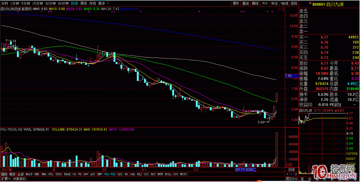Viewport: 360px width, 182px height.
Task: Click the red R marker beside the stock code
Action: (x=310, y=3)
